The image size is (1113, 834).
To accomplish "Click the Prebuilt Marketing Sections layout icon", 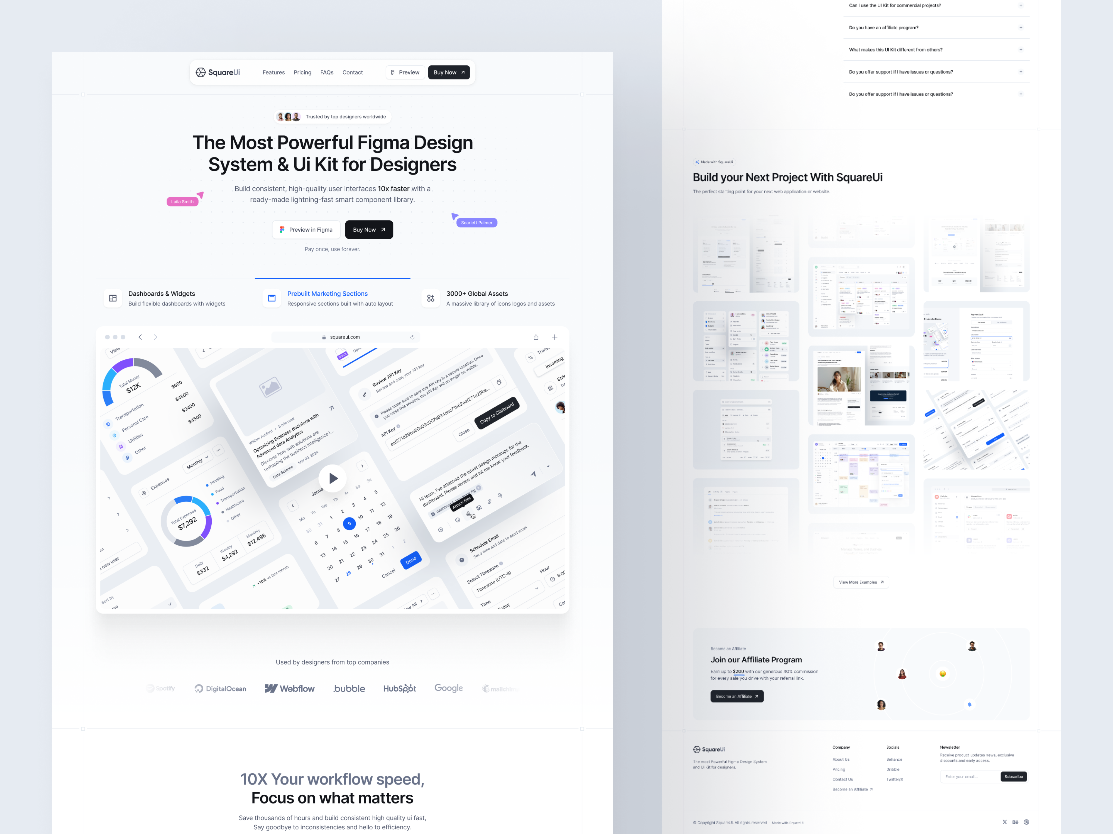I will [272, 298].
